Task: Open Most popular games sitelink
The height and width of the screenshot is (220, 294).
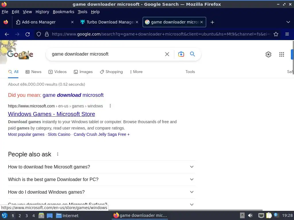Action: point(26,134)
